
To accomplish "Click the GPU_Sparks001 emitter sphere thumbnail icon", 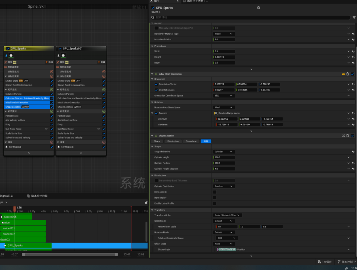I will click(x=63, y=55).
